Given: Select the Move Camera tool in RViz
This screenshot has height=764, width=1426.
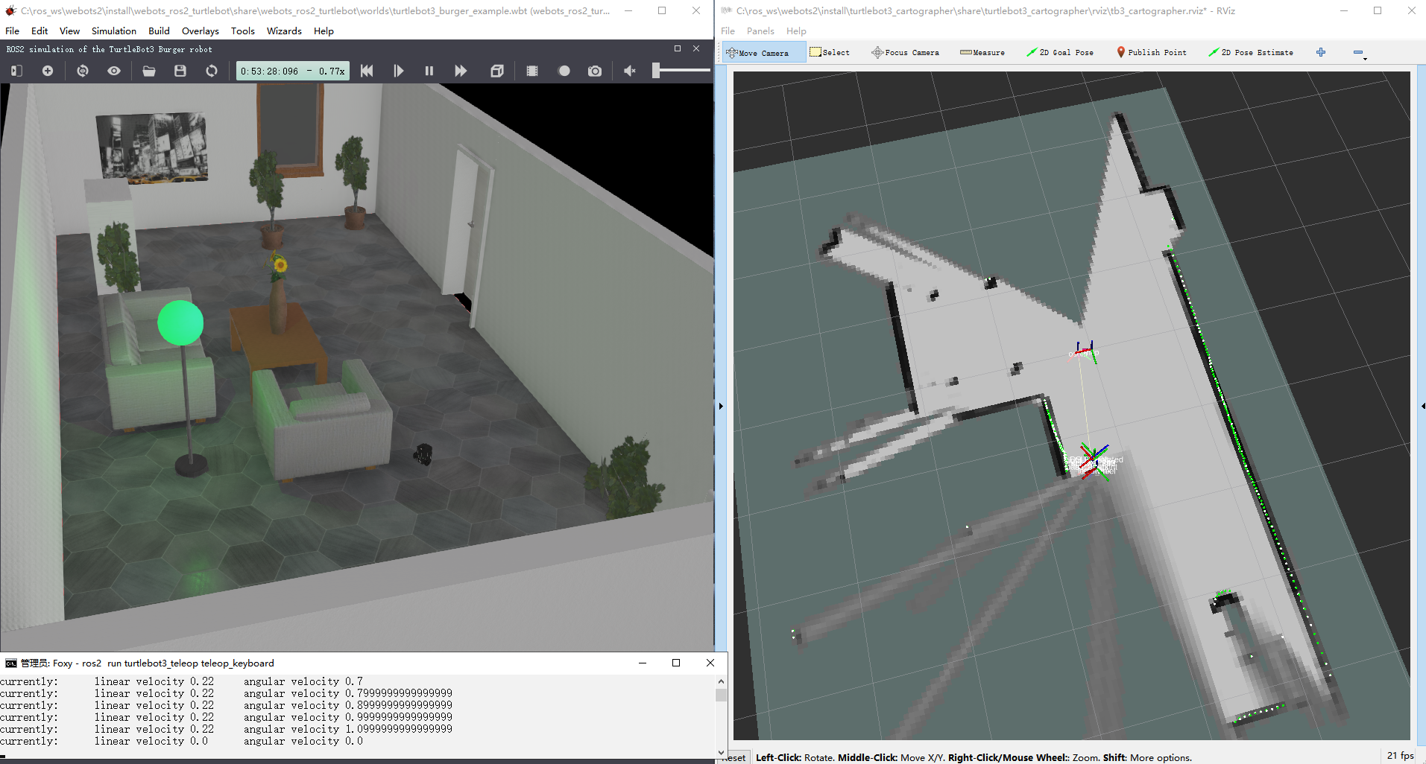Looking at the screenshot, I should 762,52.
